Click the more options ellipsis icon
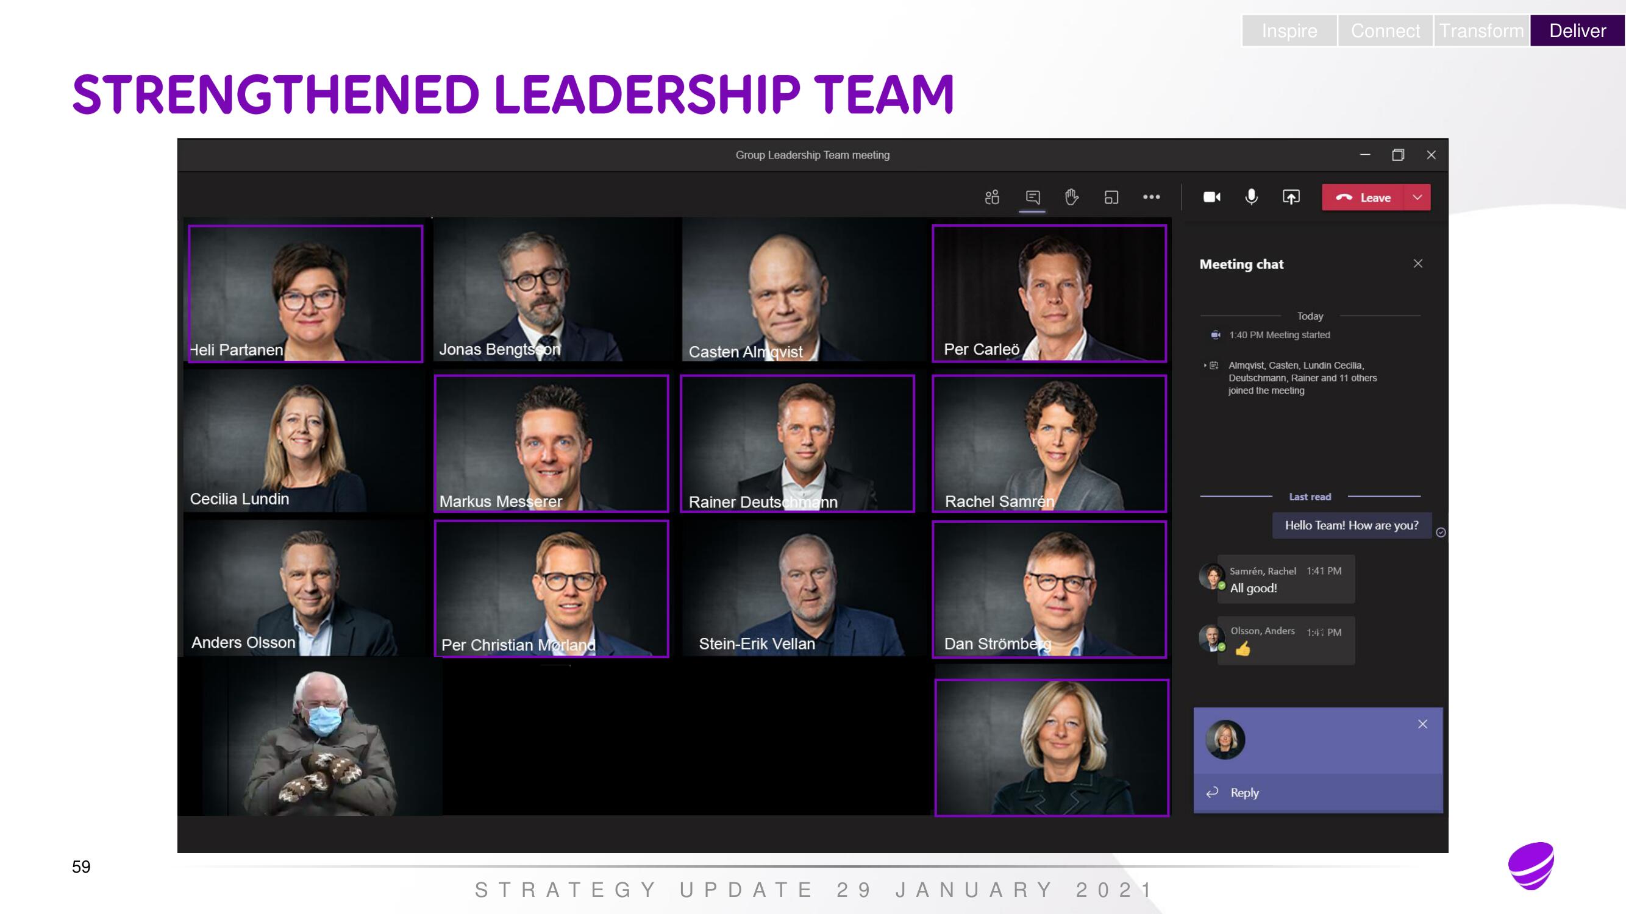Viewport: 1626px width, 914px height. pyautogui.click(x=1149, y=197)
